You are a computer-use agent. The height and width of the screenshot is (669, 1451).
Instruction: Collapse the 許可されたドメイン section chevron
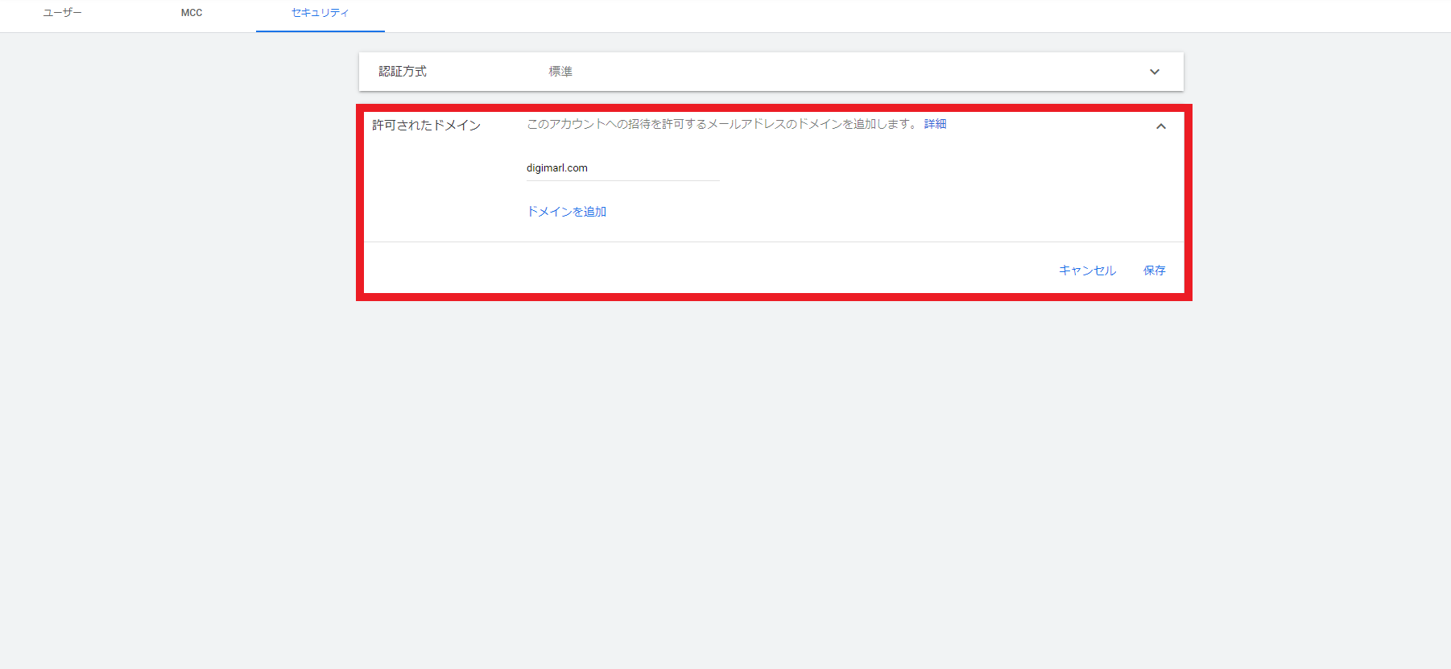click(1161, 126)
